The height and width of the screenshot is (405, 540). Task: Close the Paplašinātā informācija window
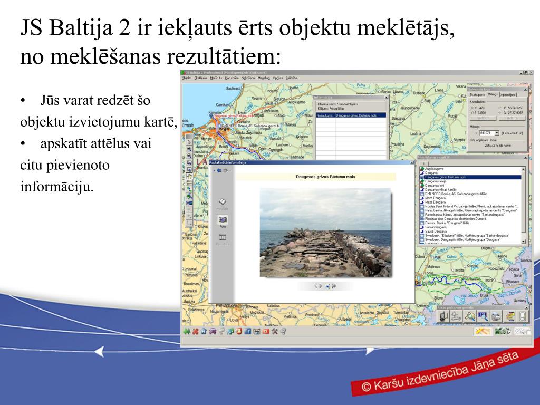pos(411,162)
